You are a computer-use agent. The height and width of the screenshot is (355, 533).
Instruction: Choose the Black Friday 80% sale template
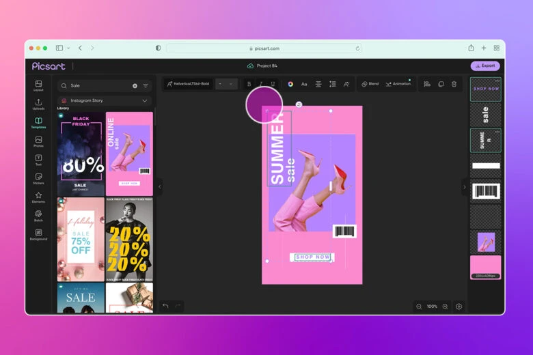point(81,154)
